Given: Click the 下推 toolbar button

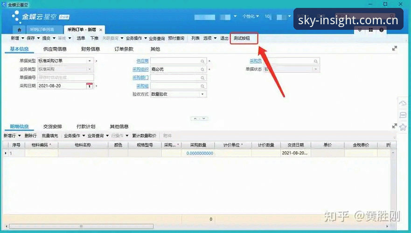Looking at the screenshot, I should (94, 38).
